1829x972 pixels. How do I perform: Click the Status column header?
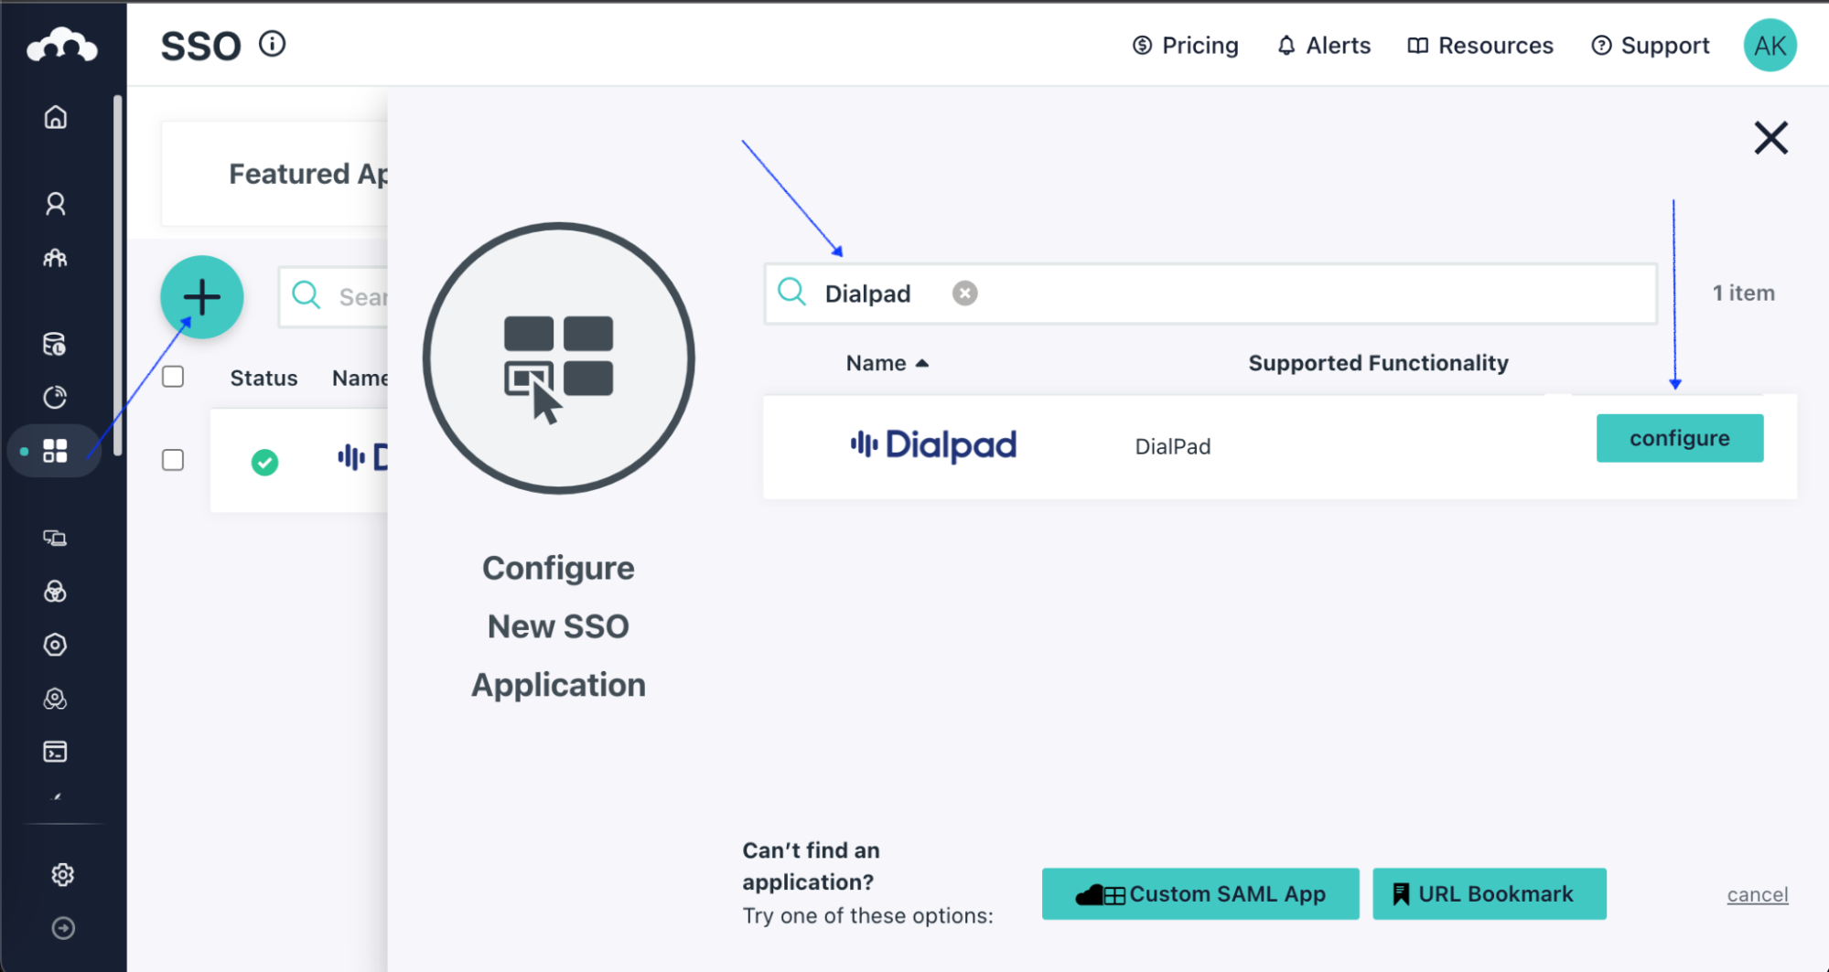(264, 378)
